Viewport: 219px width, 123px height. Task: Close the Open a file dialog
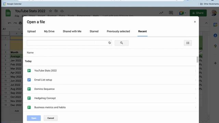195,22
